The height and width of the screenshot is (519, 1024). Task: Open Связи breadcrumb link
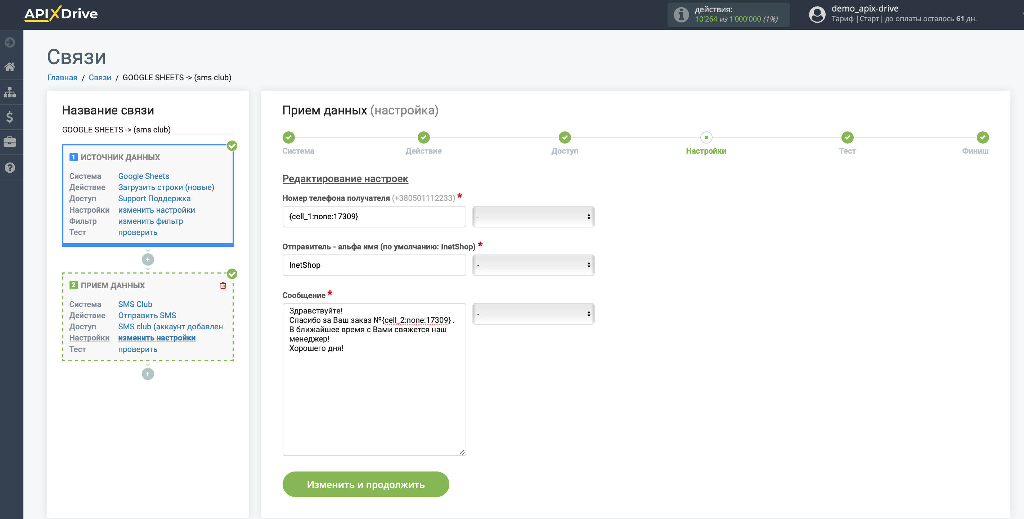pyautogui.click(x=100, y=77)
